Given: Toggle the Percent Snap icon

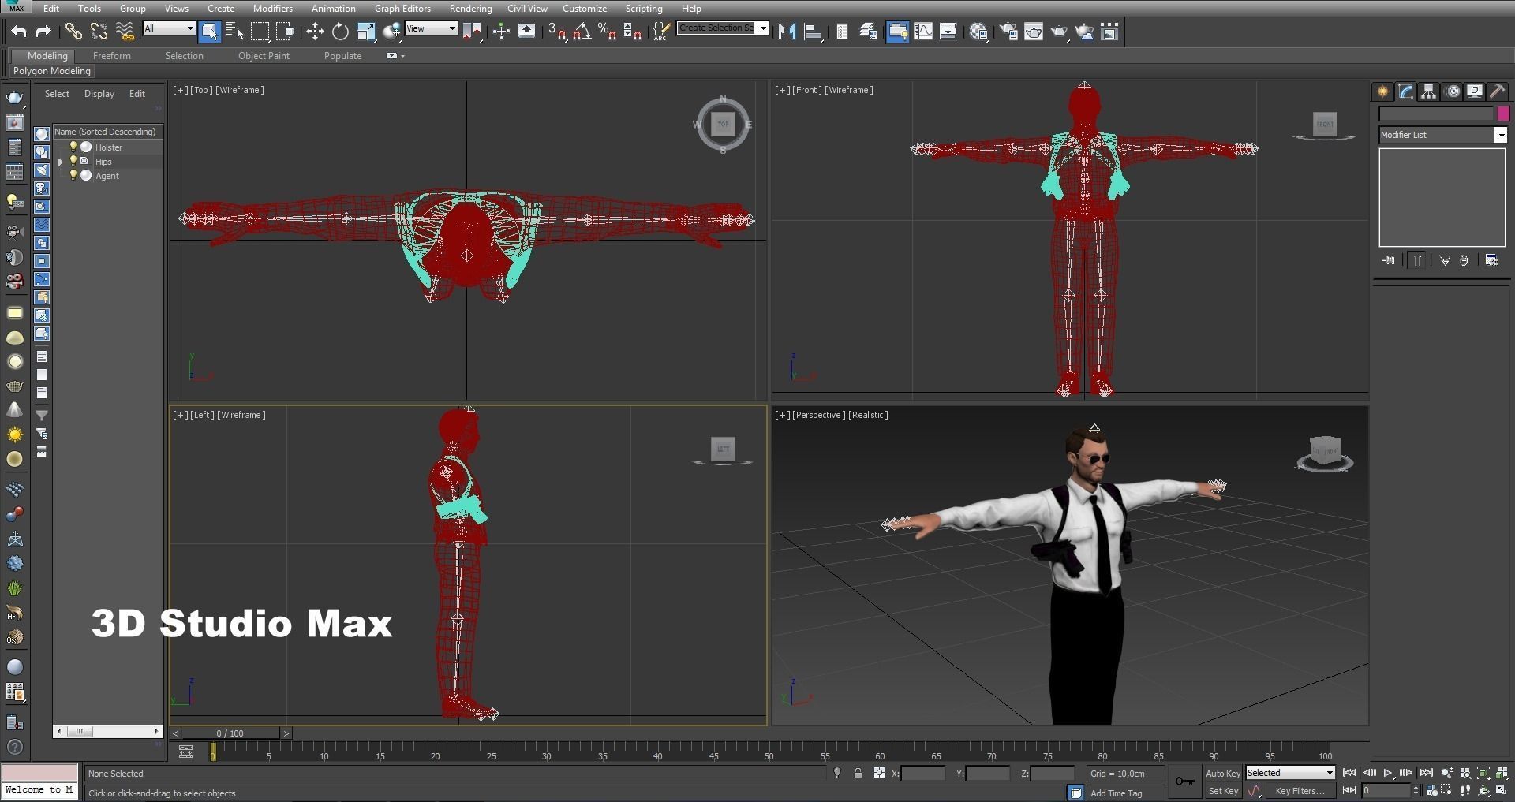Looking at the screenshot, I should 607,32.
